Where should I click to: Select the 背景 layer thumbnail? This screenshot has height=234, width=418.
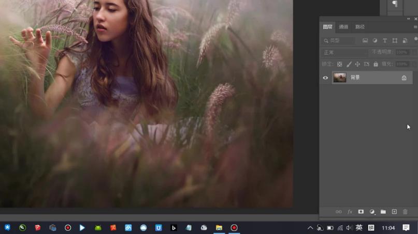(340, 77)
